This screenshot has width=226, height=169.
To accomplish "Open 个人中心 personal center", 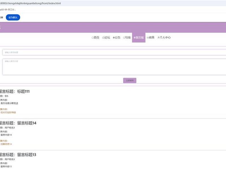I will 164,37.
